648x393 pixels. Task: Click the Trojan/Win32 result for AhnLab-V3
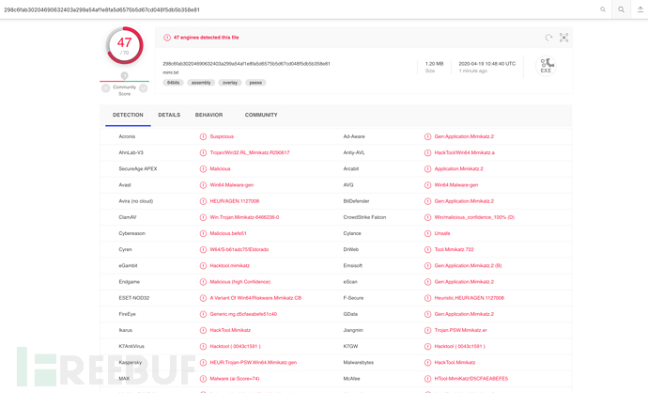pos(250,152)
